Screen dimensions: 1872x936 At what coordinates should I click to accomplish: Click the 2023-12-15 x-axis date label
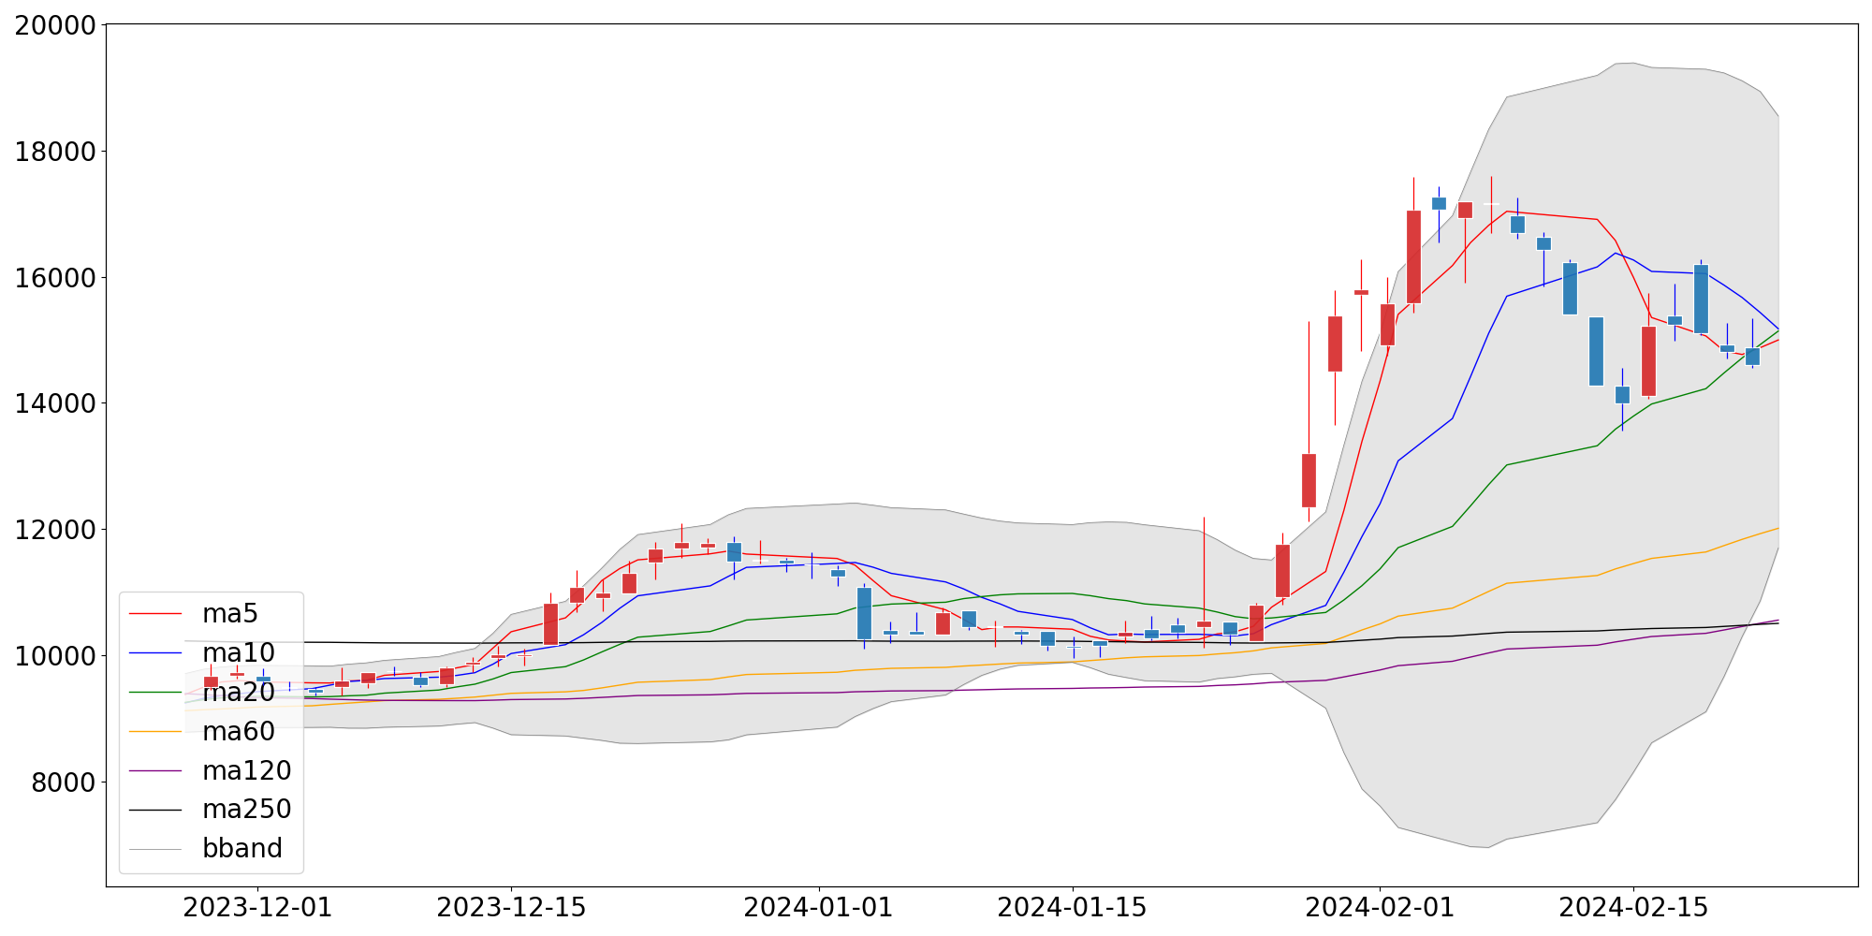pos(511,908)
